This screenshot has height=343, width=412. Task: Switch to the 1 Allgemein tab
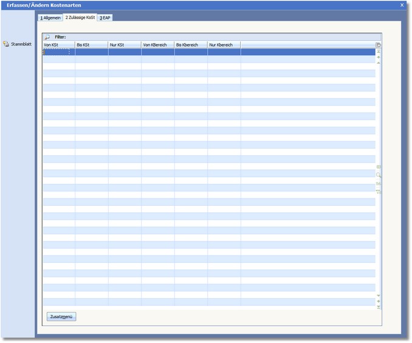pyautogui.click(x=50, y=18)
